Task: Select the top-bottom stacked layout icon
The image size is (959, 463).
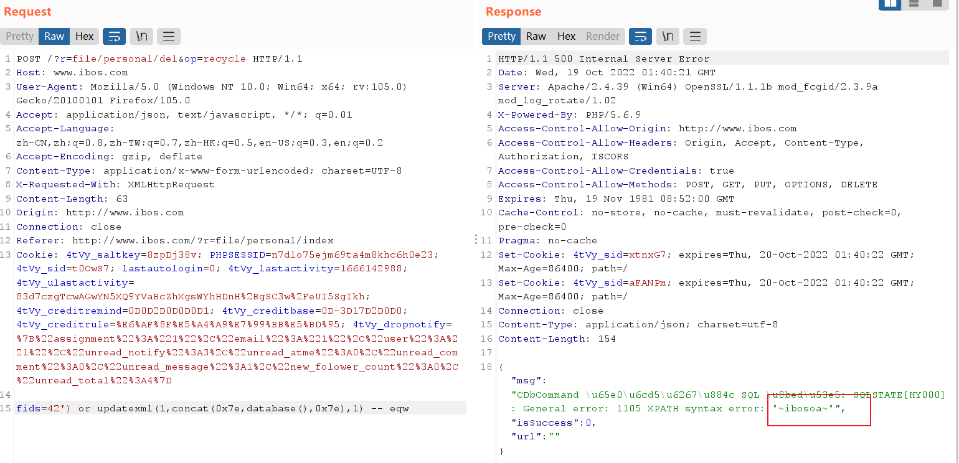Action: pyautogui.click(x=914, y=4)
